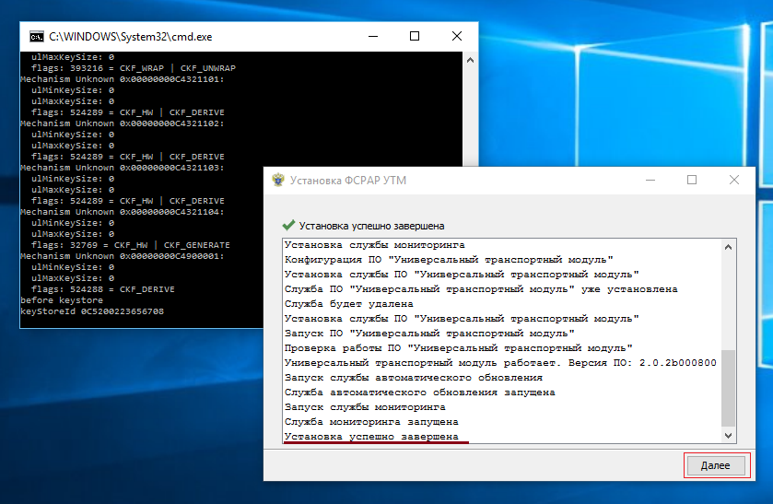
Task: Click 'before keystore' line in cmd
Action: click(62, 300)
